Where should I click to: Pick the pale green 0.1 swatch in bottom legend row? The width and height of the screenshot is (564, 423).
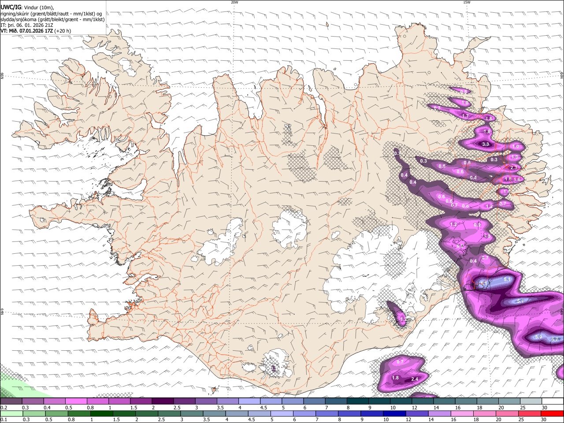point(11,413)
